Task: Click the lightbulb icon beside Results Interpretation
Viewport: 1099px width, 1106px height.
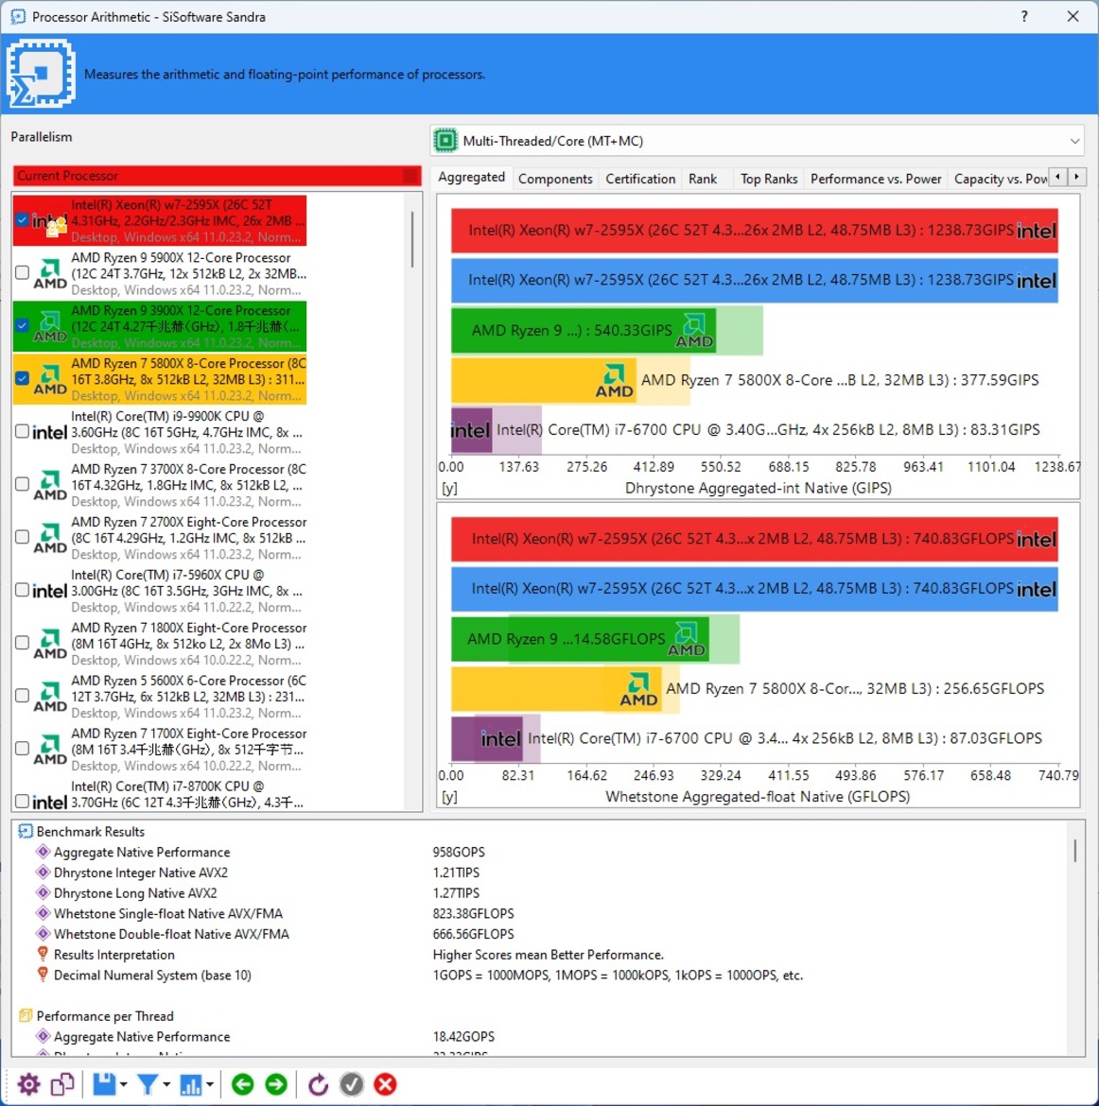Action: point(44,955)
